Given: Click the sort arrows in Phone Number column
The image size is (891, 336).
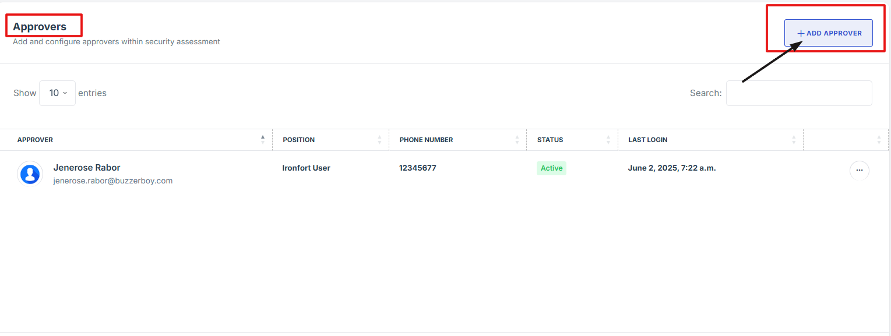Looking at the screenshot, I should [x=517, y=140].
